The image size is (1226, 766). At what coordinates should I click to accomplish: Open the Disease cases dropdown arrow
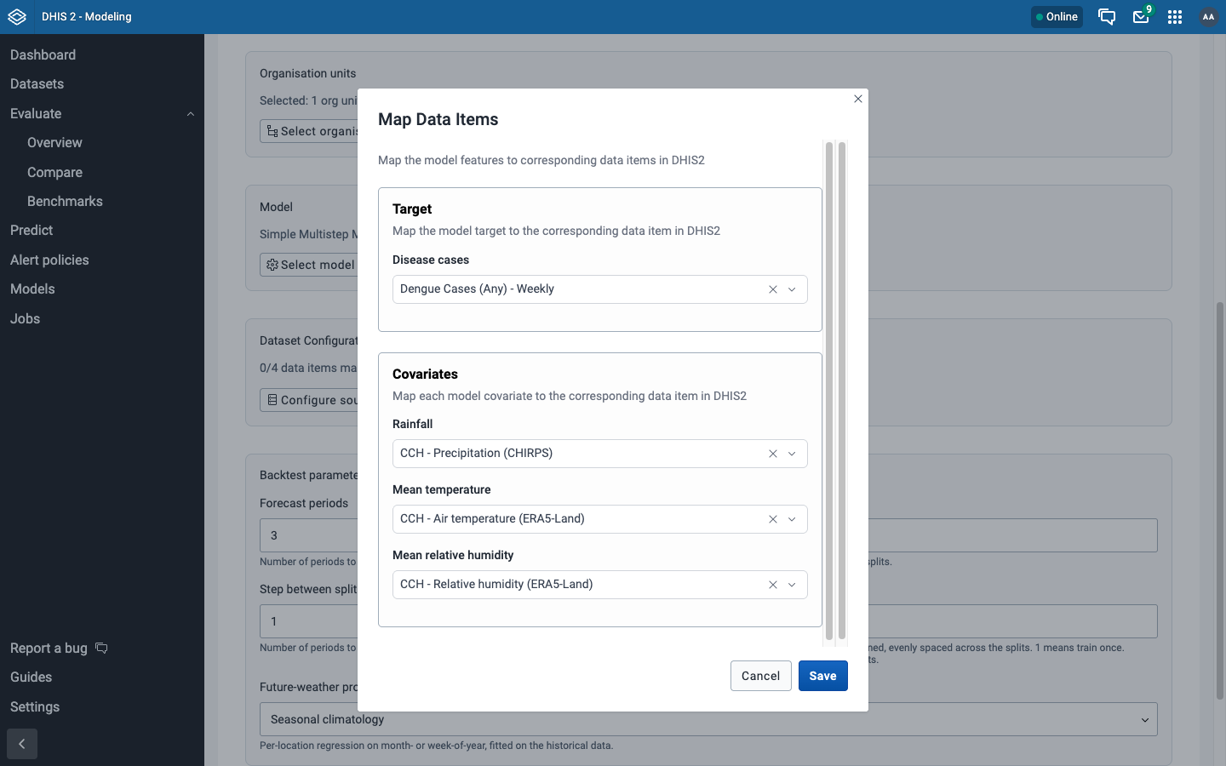pos(792,289)
